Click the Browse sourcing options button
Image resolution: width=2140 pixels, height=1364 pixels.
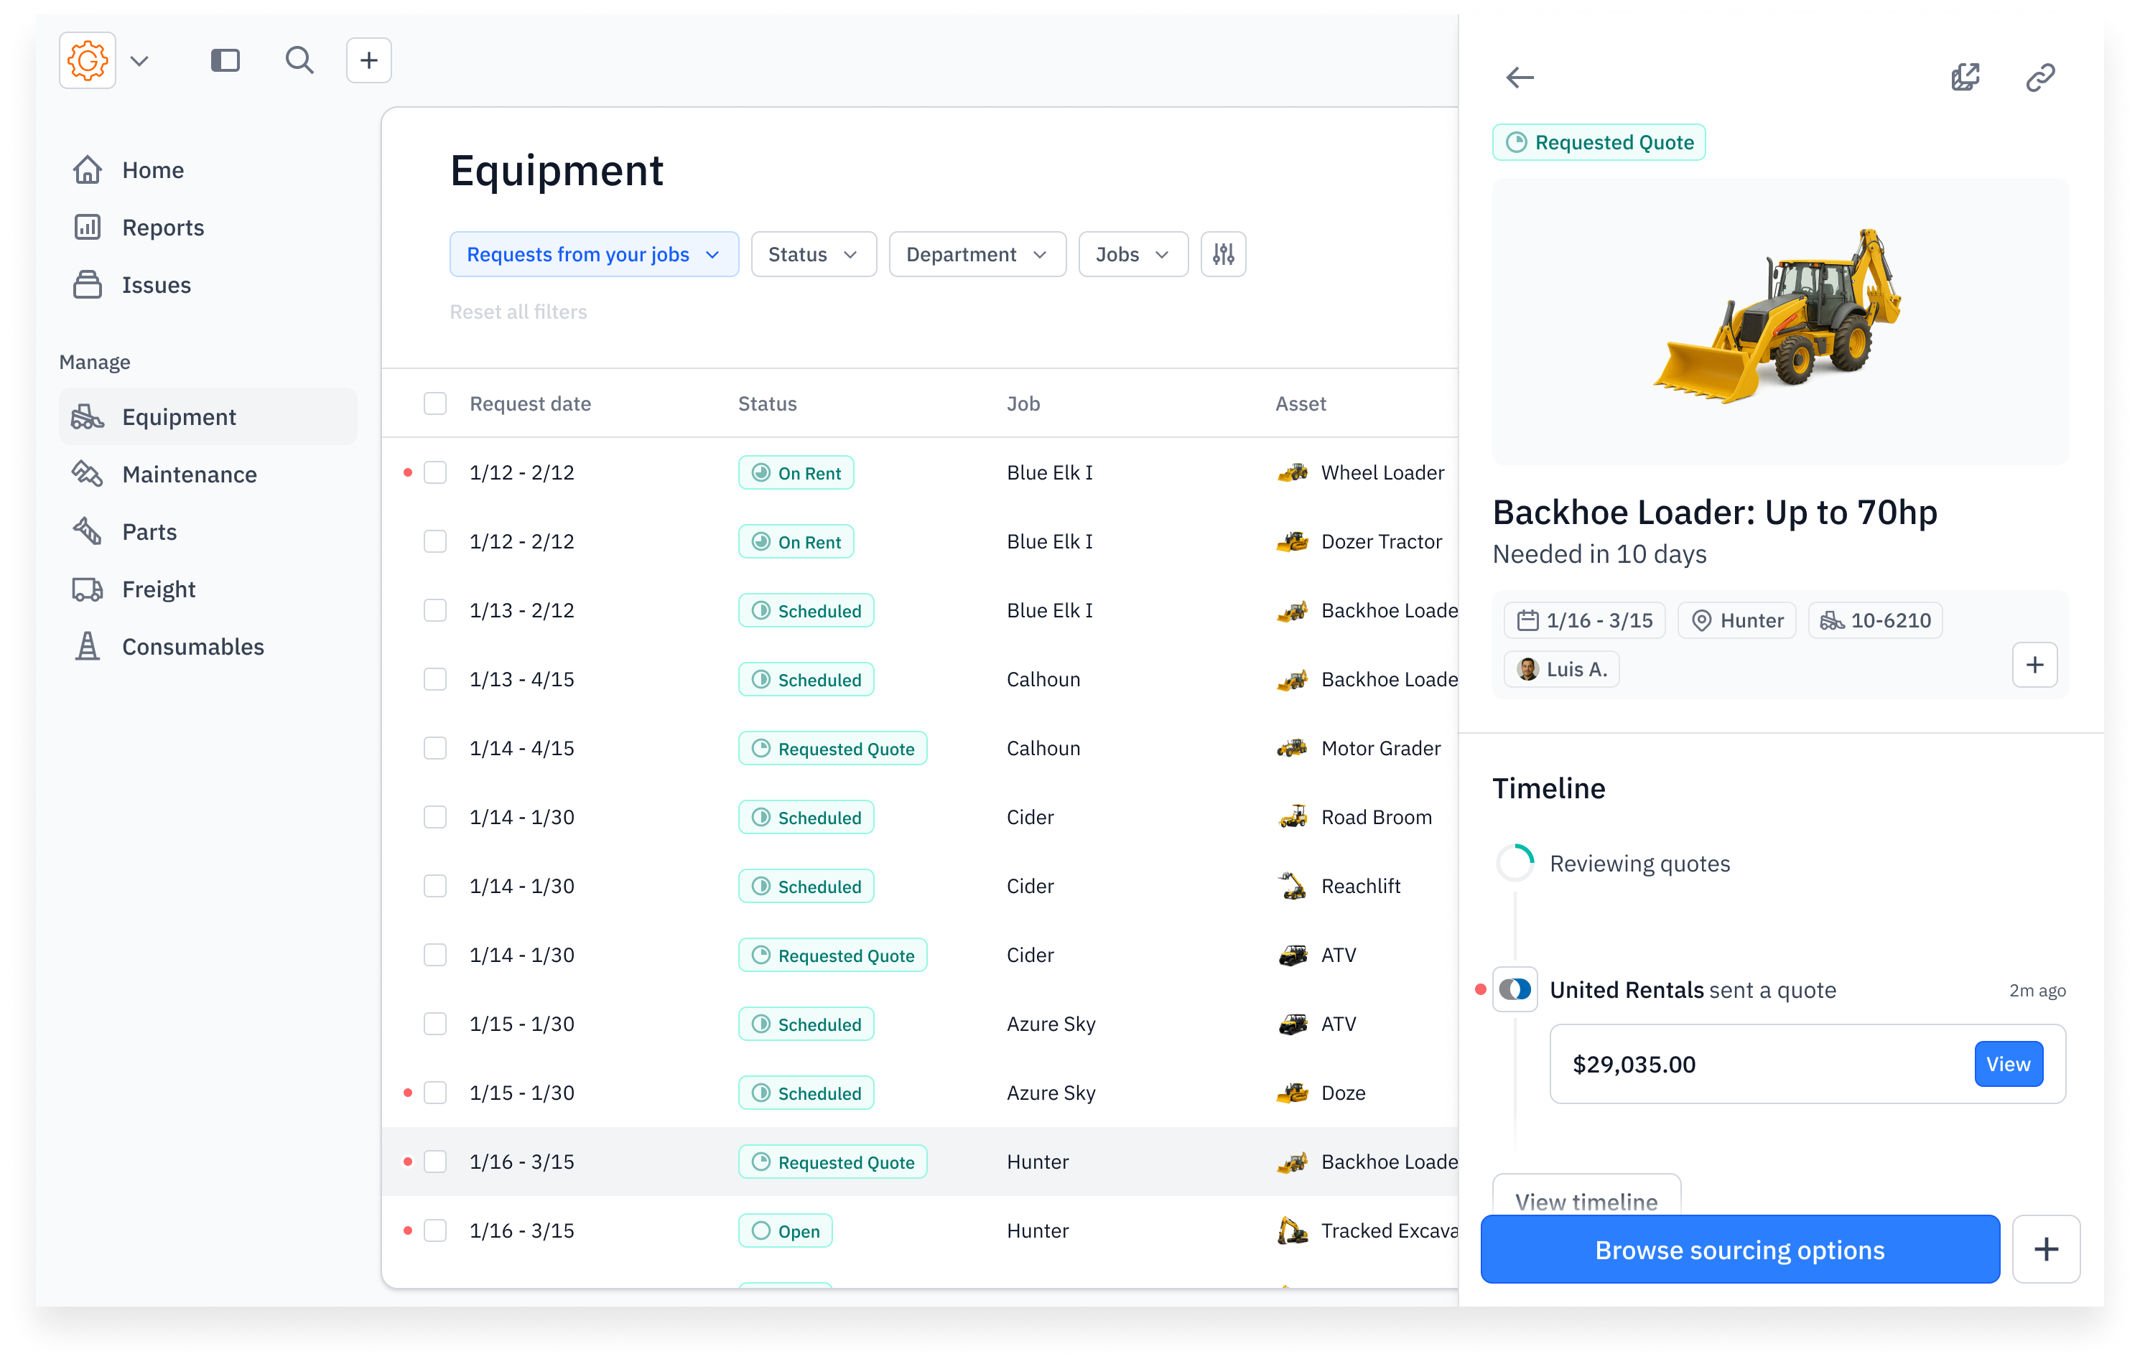point(1739,1248)
